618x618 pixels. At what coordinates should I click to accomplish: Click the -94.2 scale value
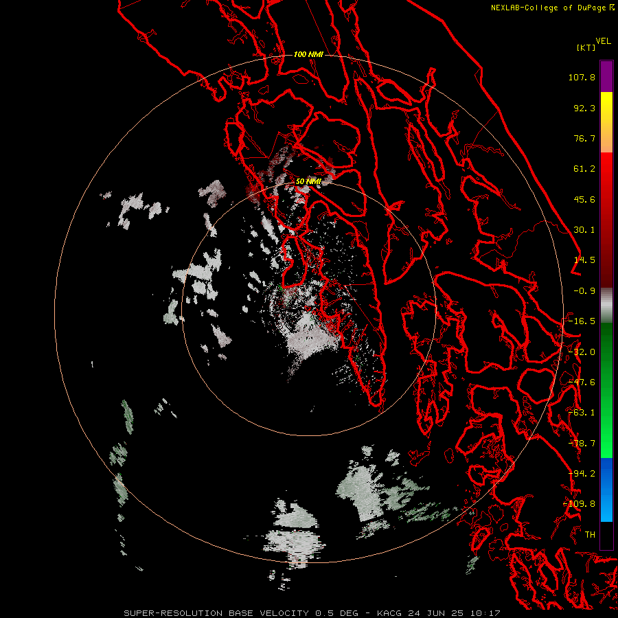(582, 474)
